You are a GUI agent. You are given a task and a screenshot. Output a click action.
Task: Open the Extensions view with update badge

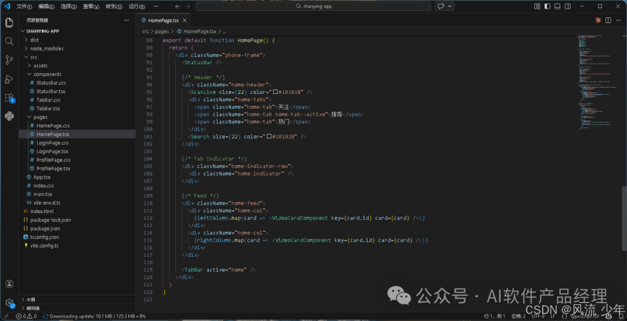point(9,98)
